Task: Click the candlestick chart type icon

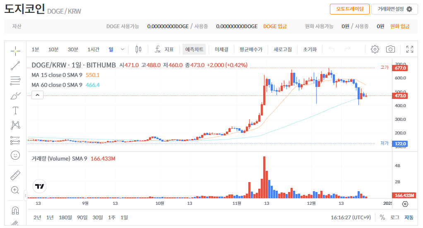Action: pyautogui.click(x=138, y=49)
